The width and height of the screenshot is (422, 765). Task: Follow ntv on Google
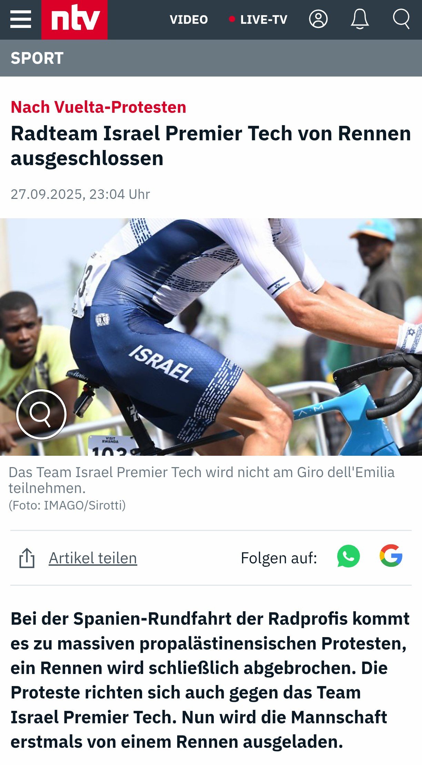tap(391, 556)
